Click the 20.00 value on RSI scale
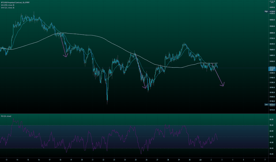 [272, 154]
